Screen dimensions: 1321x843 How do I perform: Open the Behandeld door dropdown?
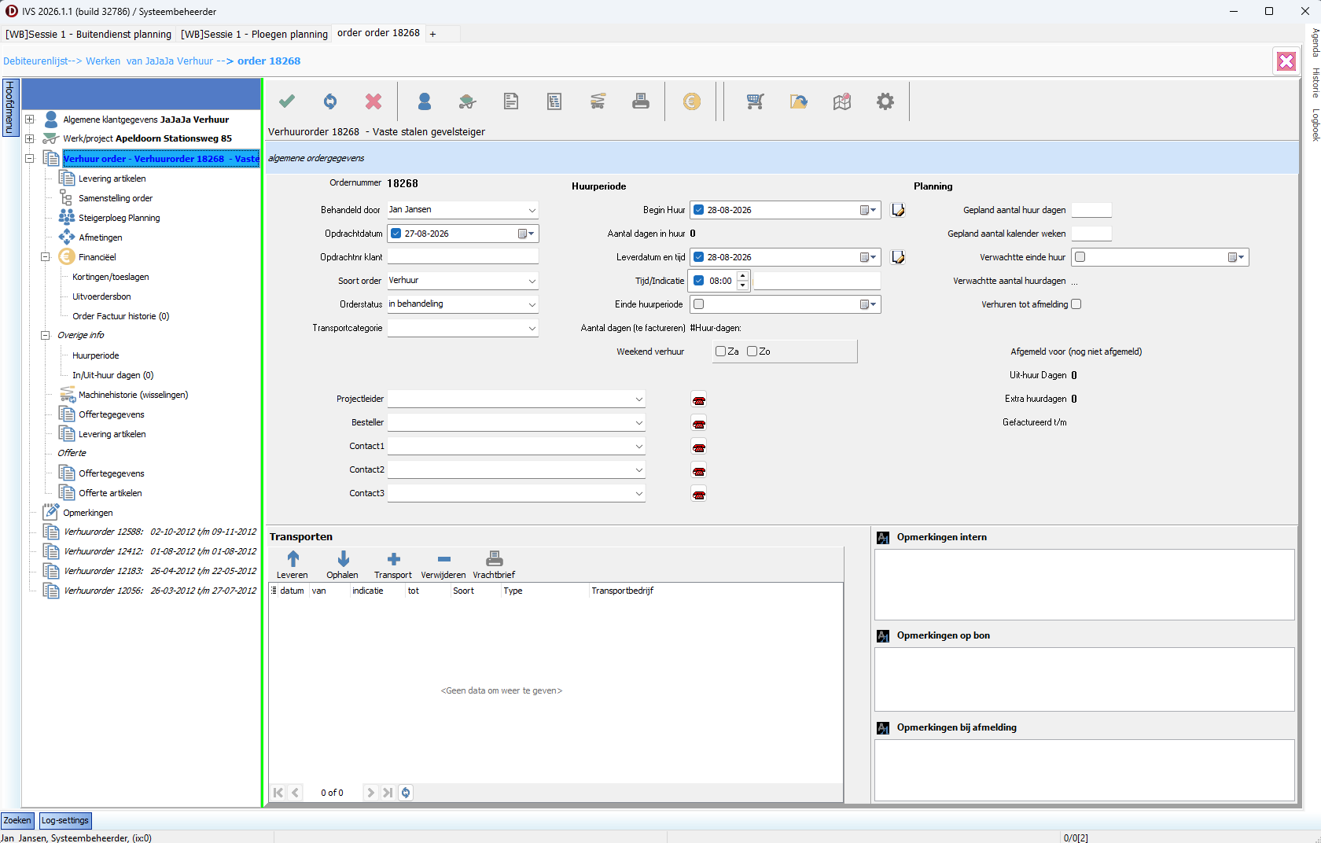pos(532,210)
